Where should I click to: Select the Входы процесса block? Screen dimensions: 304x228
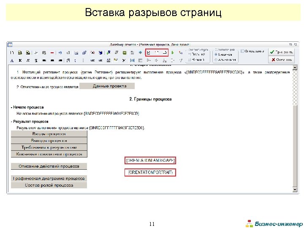49,134
